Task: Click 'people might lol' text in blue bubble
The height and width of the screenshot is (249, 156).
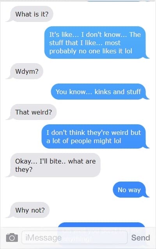Action: (96, 141)
